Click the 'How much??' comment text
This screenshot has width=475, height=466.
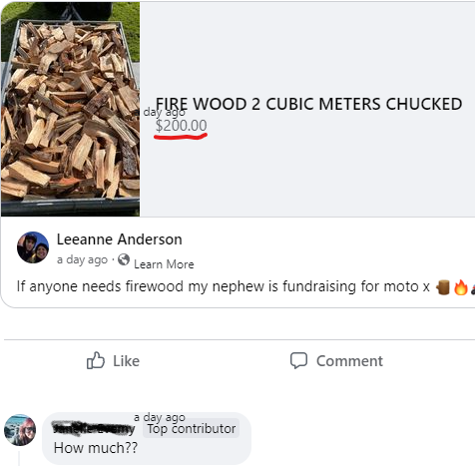point(96,448)
